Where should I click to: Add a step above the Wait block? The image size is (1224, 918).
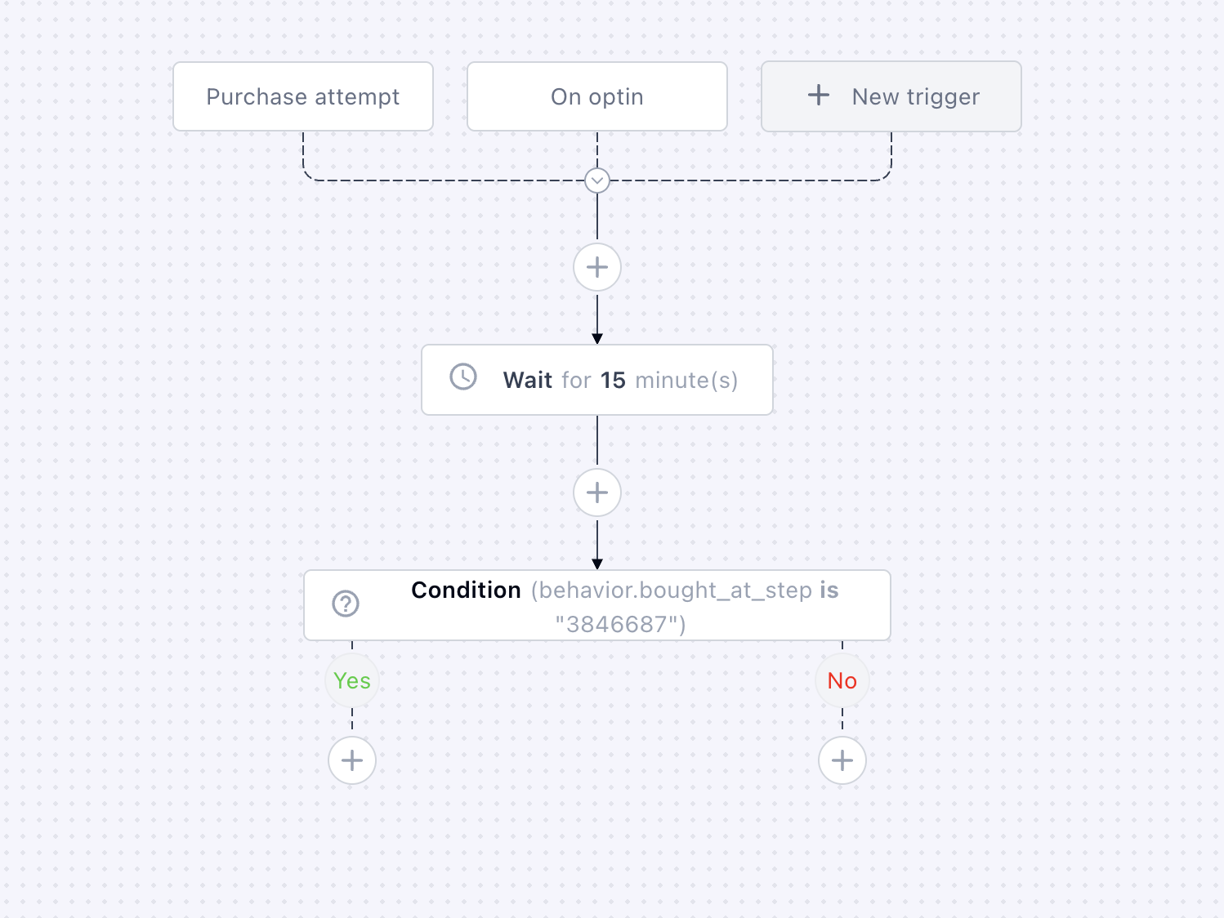597,267
